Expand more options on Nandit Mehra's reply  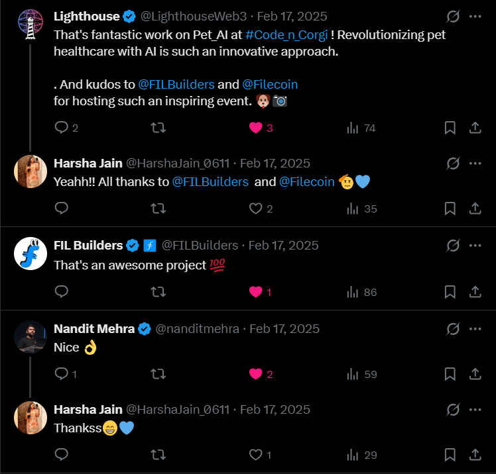pyautogui.click(x=475, y=328)
